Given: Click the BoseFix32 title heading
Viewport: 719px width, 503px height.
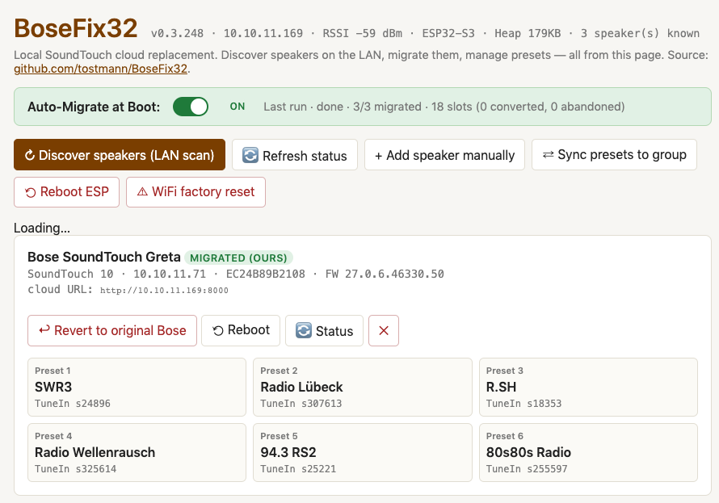Looking at the screenshot, I should 76,28.
